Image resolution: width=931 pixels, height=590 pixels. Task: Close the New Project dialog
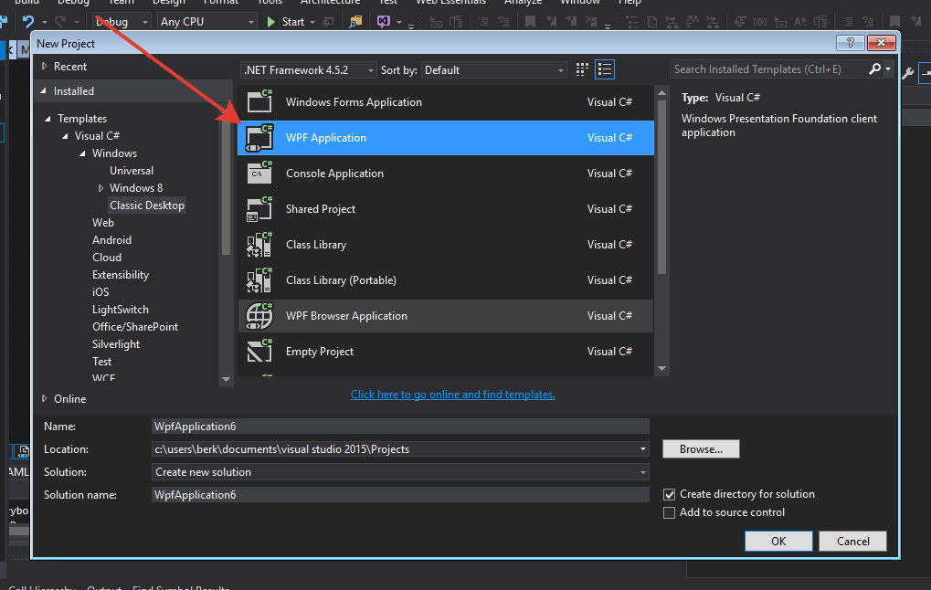[881, 43]
